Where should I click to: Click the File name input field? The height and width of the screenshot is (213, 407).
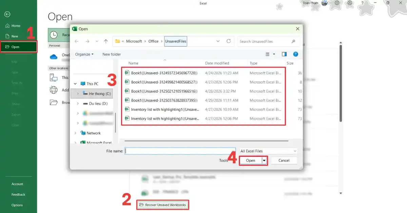tap(180, 151)
